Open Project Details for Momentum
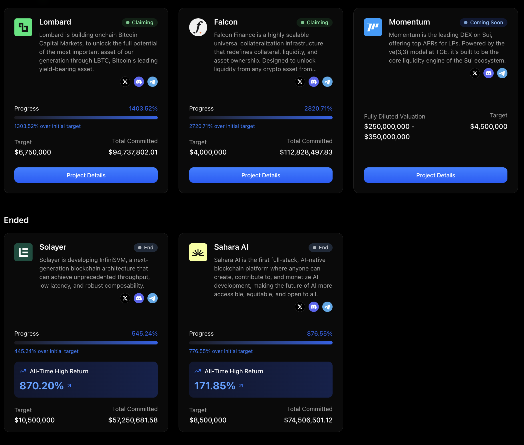Viewport: 524px width, 445px height. pyautogui.click(x=436, y=175)
